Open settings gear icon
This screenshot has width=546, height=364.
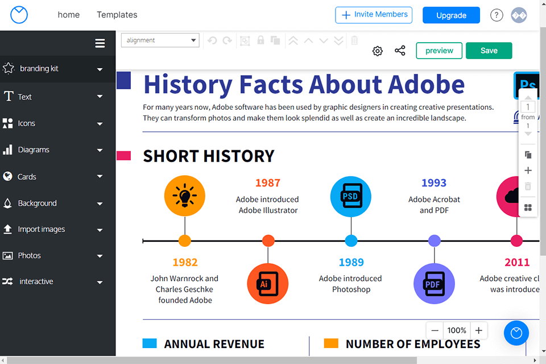pos(378,51)
